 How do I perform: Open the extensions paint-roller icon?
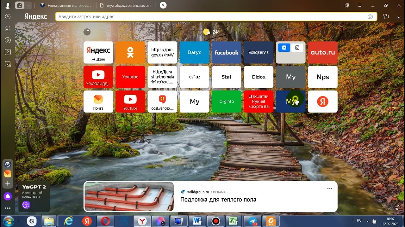coord(386,17)
